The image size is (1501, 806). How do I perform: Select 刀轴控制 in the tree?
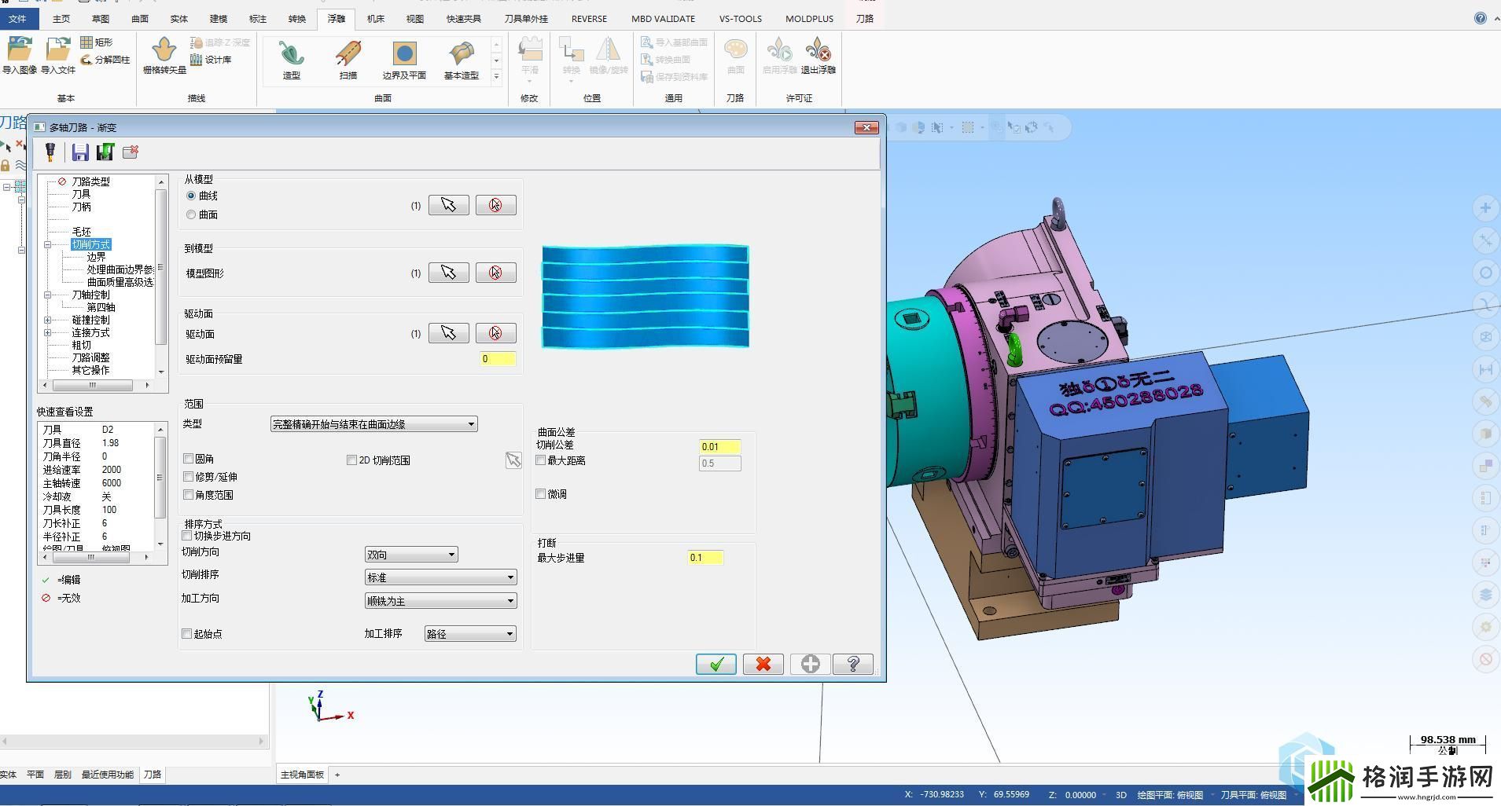point(91,295)
